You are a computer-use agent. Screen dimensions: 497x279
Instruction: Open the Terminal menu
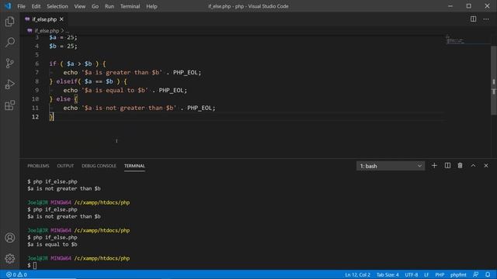(x=130, y=6)
